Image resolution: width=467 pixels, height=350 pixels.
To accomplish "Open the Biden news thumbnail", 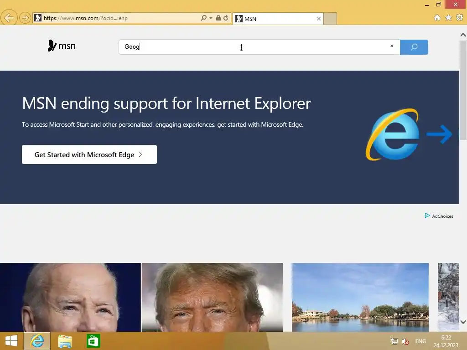I will point(70,297).
